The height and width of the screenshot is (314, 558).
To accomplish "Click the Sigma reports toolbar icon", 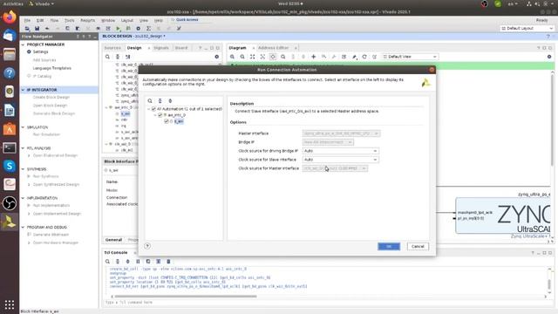I will pyautogui.click(x=148, y=29).
